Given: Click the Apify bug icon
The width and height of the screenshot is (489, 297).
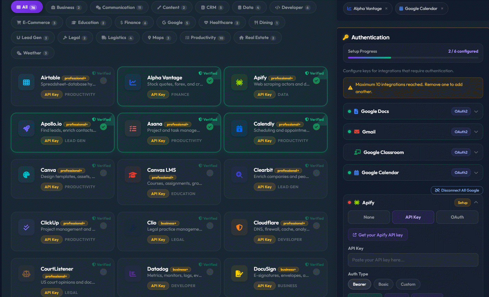Looking at the screenshot, I should coord(239,82).
